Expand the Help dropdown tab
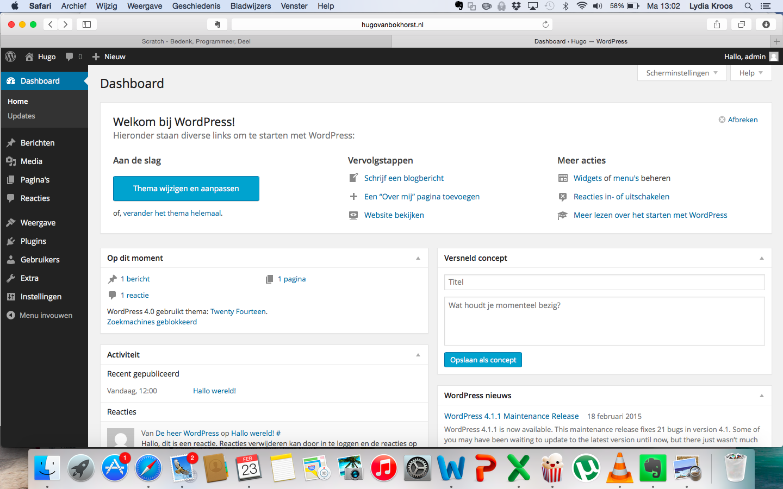This screenshot has width=783, height=489. pos(751,73)
